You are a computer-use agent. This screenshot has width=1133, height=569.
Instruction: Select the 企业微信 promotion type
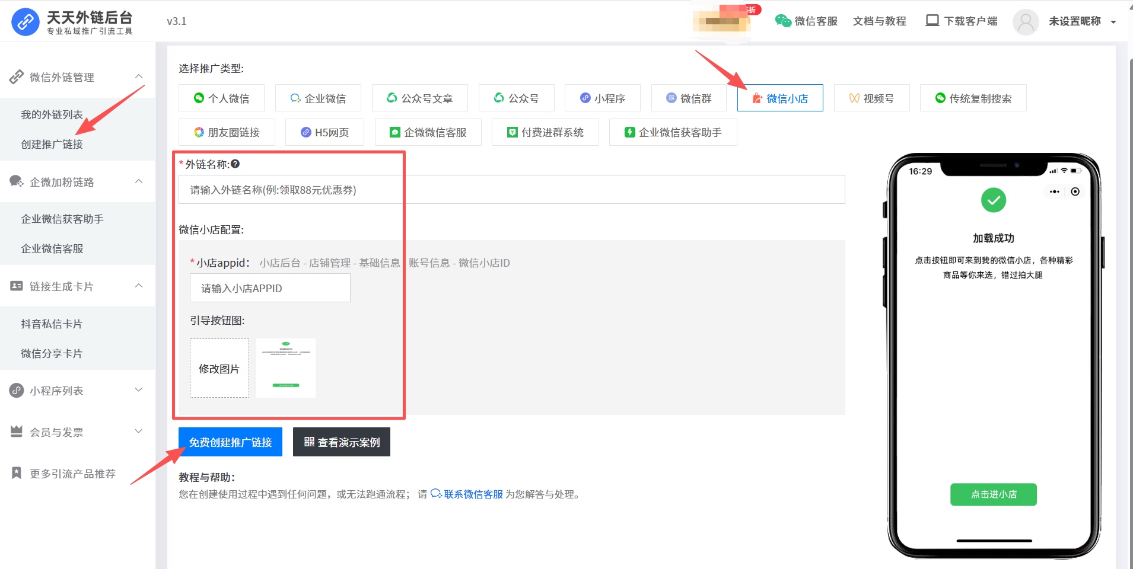pos(318,98)
